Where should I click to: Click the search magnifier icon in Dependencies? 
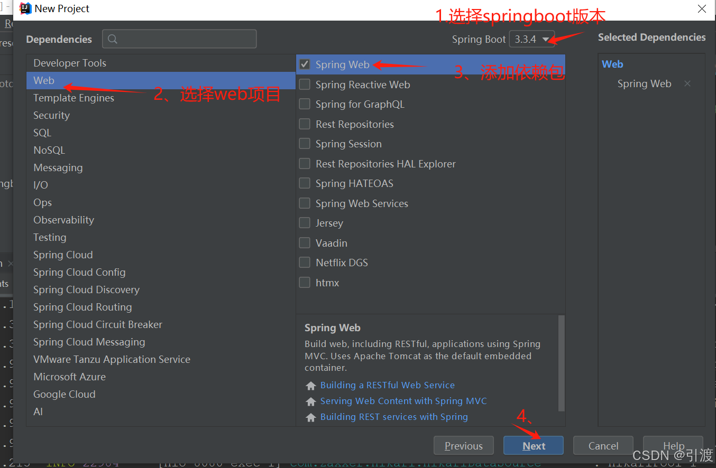pyautogui.click(x=112, y=39)
